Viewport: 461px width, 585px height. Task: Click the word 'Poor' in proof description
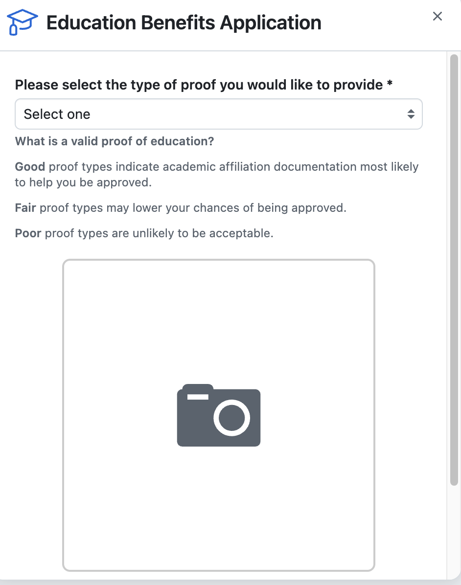27,233
